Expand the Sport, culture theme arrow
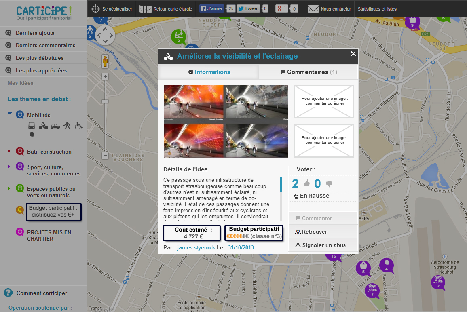The width and height of the screenshot is (467, 312). [8, 167]
